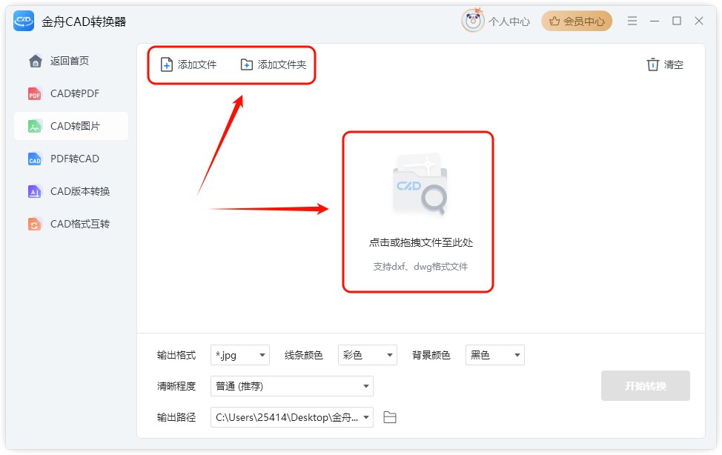This screenshot has height=455, width=722.
Task: Click the panda avatar for 个人中心
Action: pyautogui.click(x=472, y=21)
